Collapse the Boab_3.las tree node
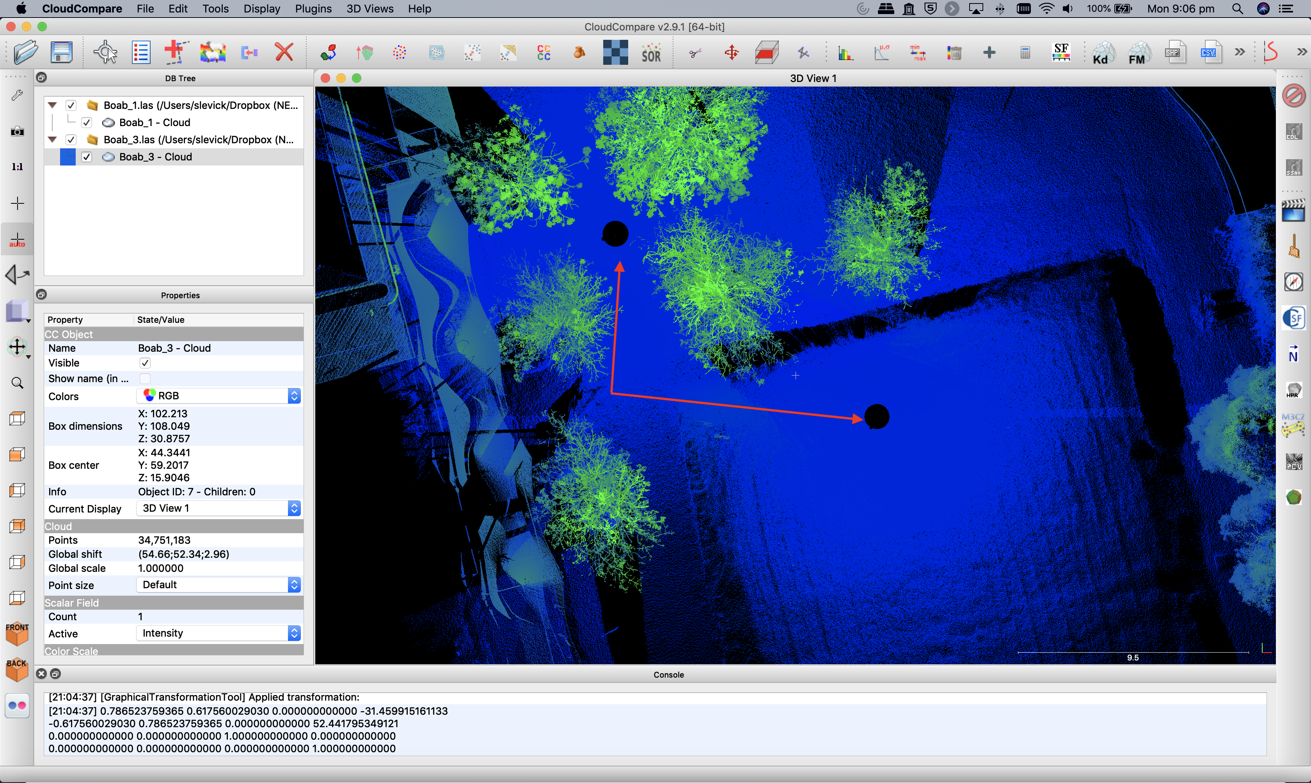 (52, 140)
